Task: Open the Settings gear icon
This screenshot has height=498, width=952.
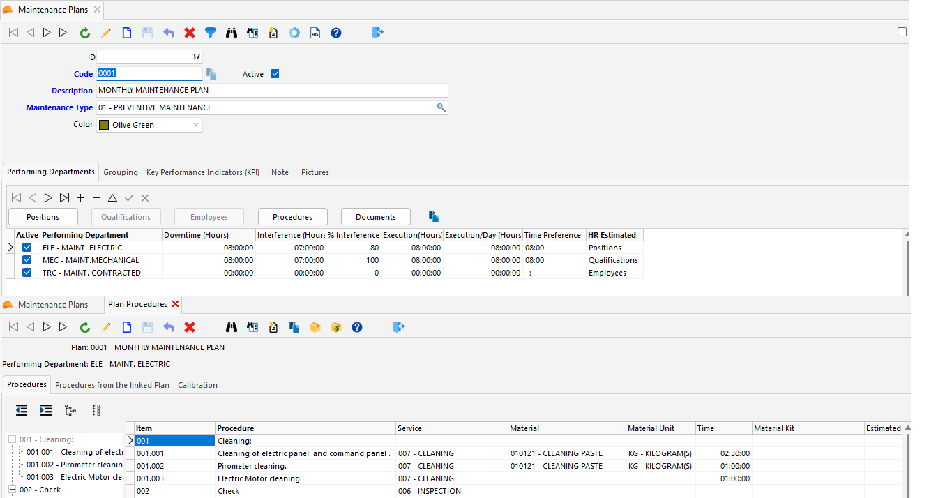Action: coord(294,32)
